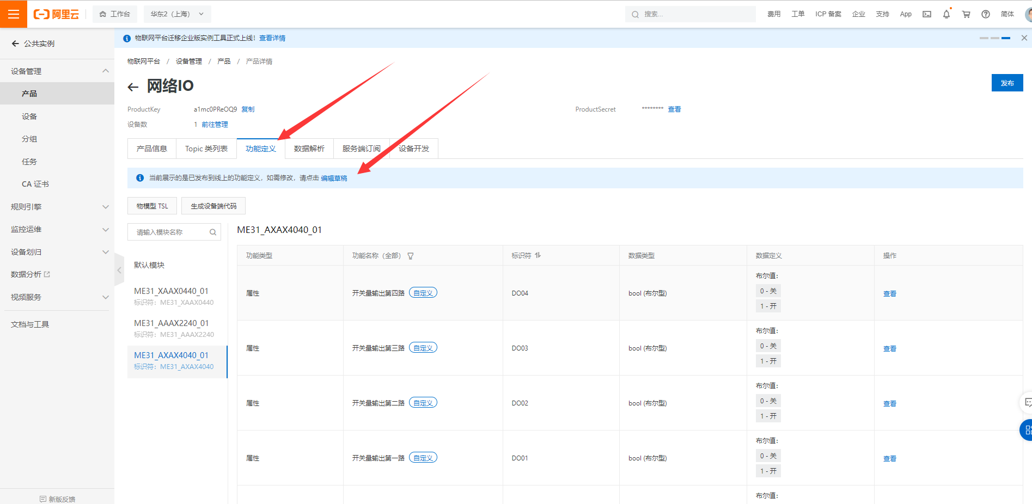Open the 华东2 (上海) region dropdown

pos(177,14)
